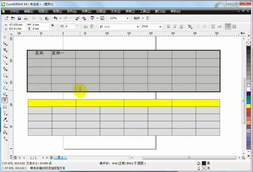Click the 页 1 page tab
This screenshot has width=253, height=172.
60,158
